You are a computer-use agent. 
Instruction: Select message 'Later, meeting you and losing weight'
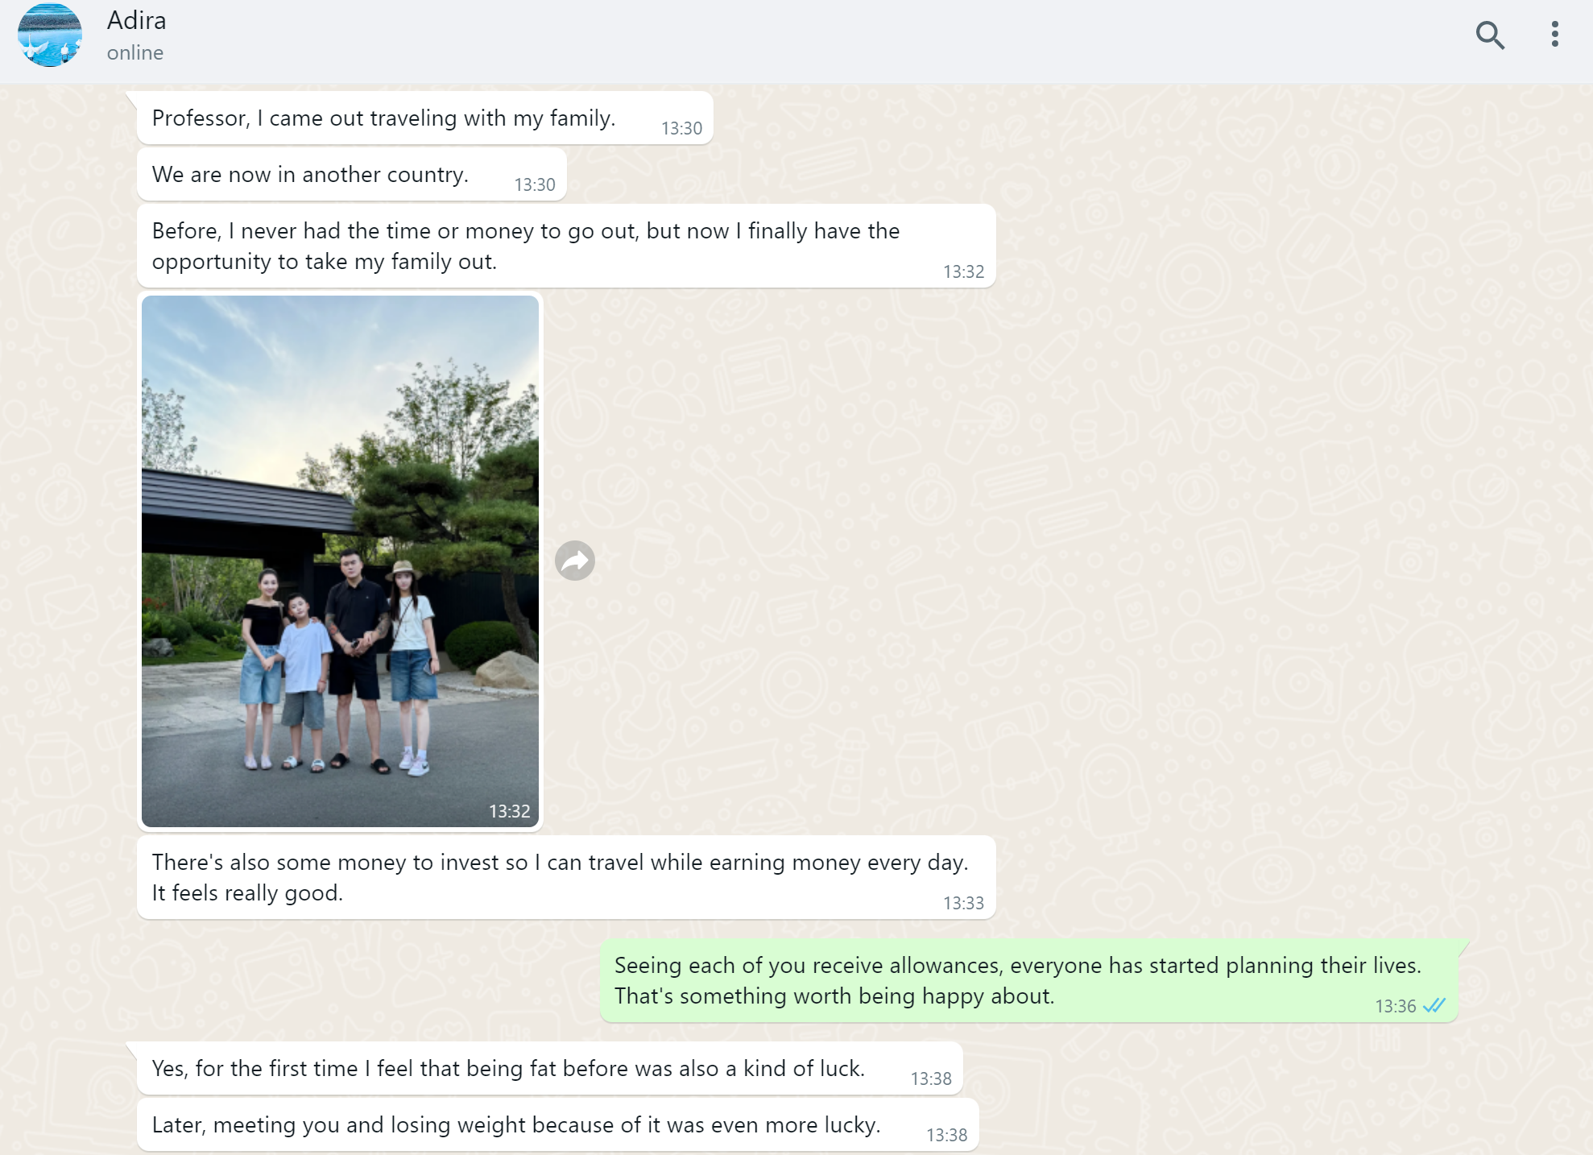558,1124
